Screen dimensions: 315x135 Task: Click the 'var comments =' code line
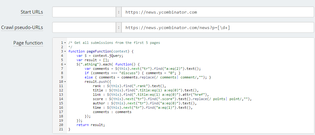(143, 69)
